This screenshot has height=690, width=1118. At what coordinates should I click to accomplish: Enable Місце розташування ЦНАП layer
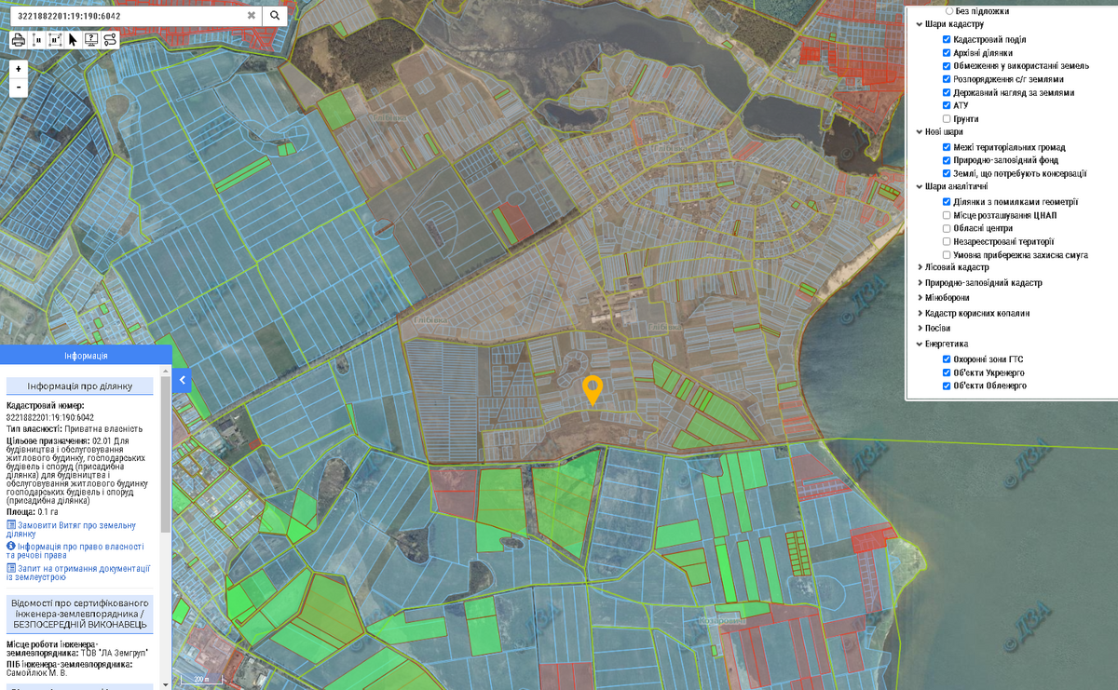click(x=947, y=215)
